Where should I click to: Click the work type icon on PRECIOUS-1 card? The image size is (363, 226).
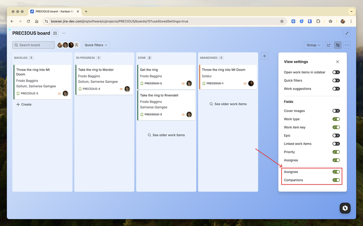[x=204, y=83]
